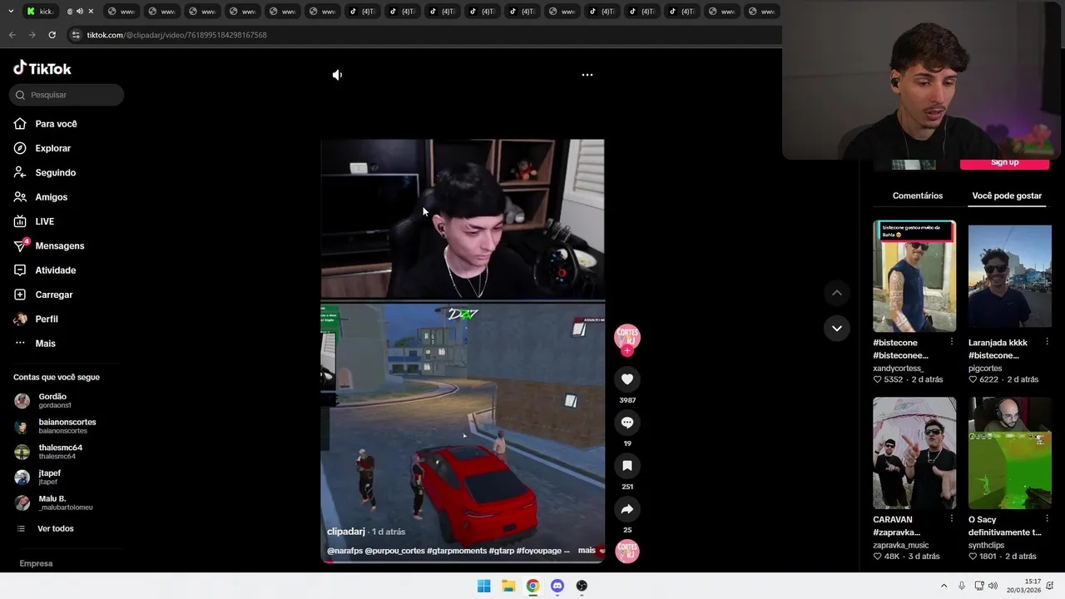Go to next video with down chevron
Viewport: 1065px width, 599px height.
pyautogui.click(x=837, y=329)
